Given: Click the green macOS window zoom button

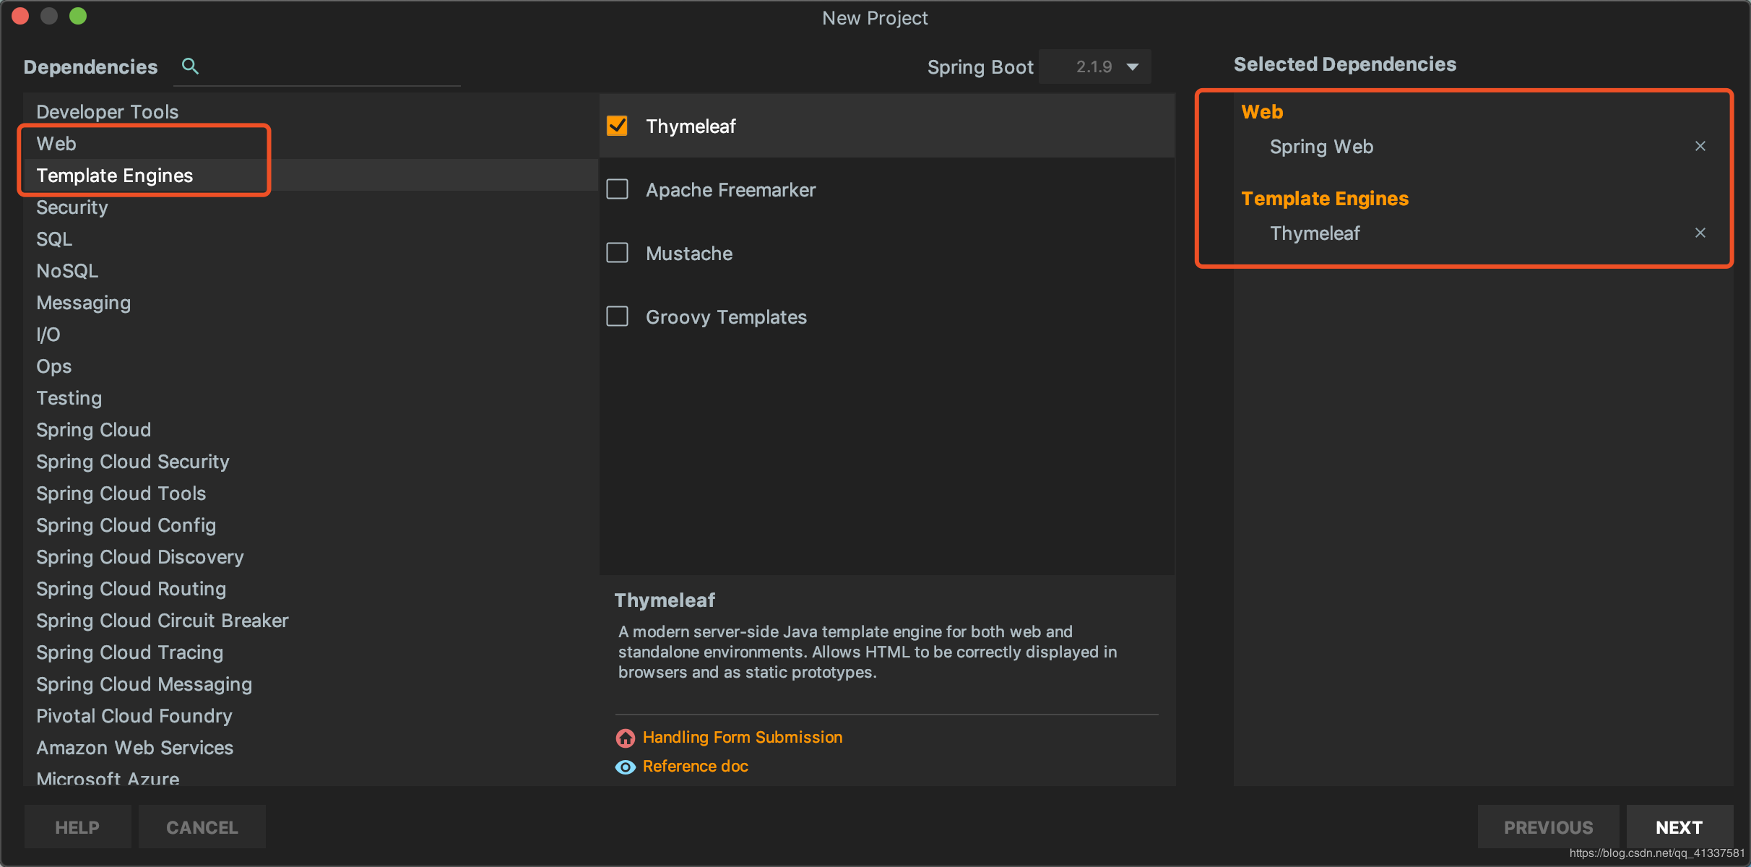Looking at the screenshot, I should (x=78, y=16).
